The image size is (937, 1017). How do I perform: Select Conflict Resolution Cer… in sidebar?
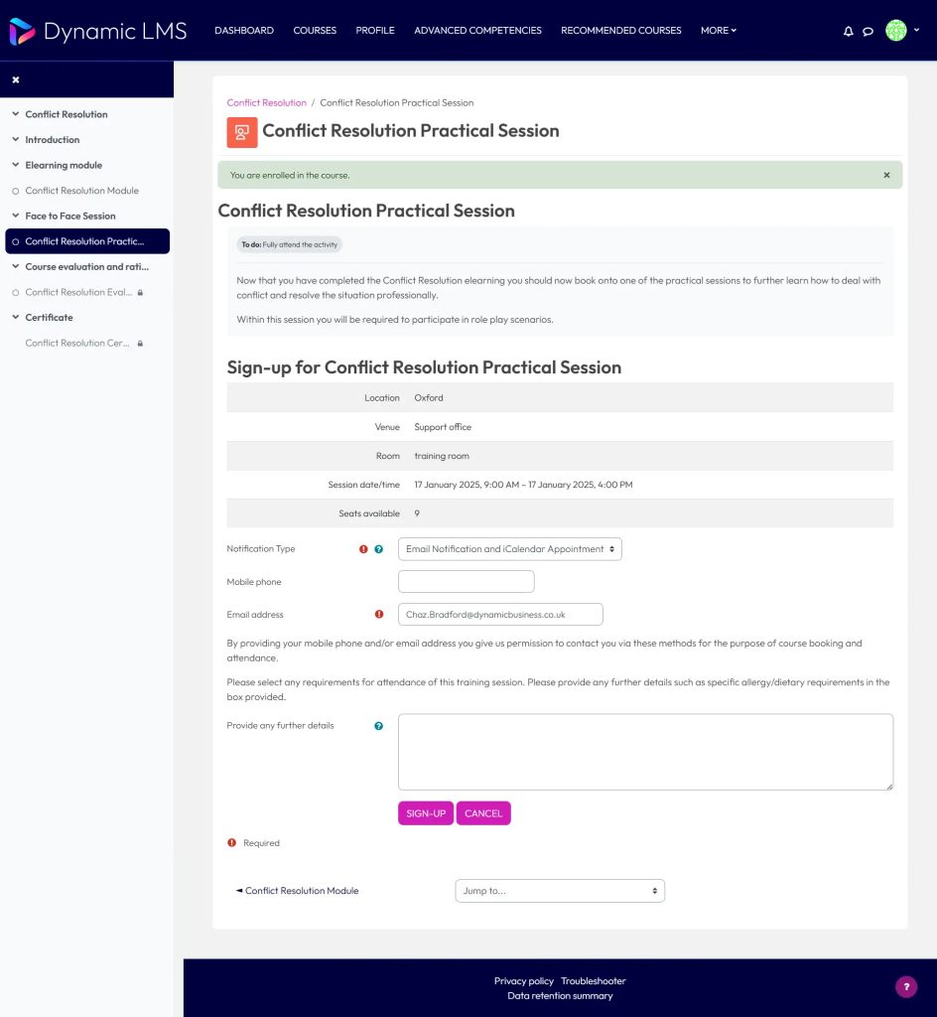point(77,343)
